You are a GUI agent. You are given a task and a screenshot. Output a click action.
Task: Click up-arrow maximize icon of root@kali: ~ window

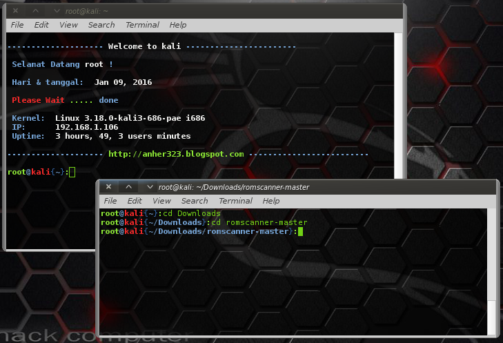point(36,11)
